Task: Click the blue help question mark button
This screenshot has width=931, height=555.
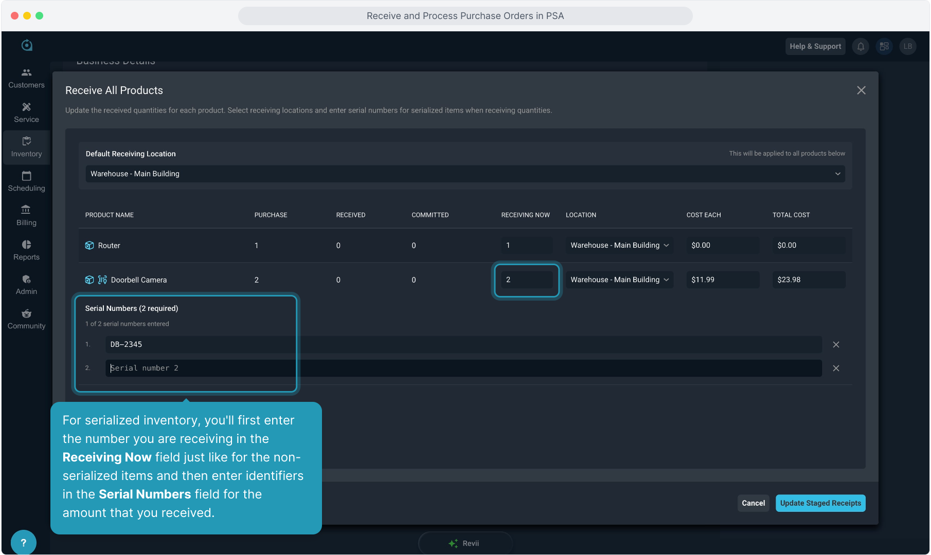Action: click(x=23, y=543)
